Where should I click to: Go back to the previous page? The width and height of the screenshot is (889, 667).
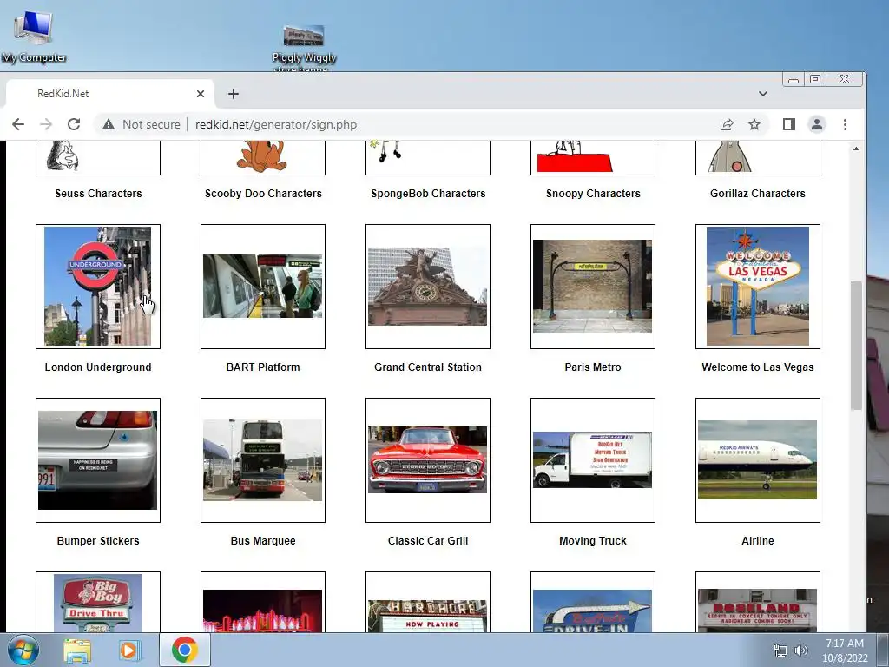[18, 124]
